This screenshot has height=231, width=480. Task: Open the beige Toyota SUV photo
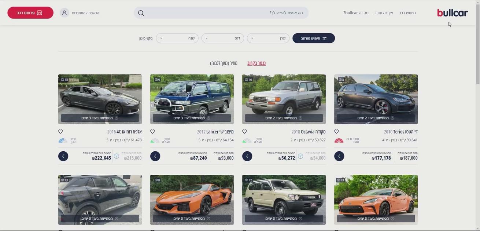click(x=284, y=200)
